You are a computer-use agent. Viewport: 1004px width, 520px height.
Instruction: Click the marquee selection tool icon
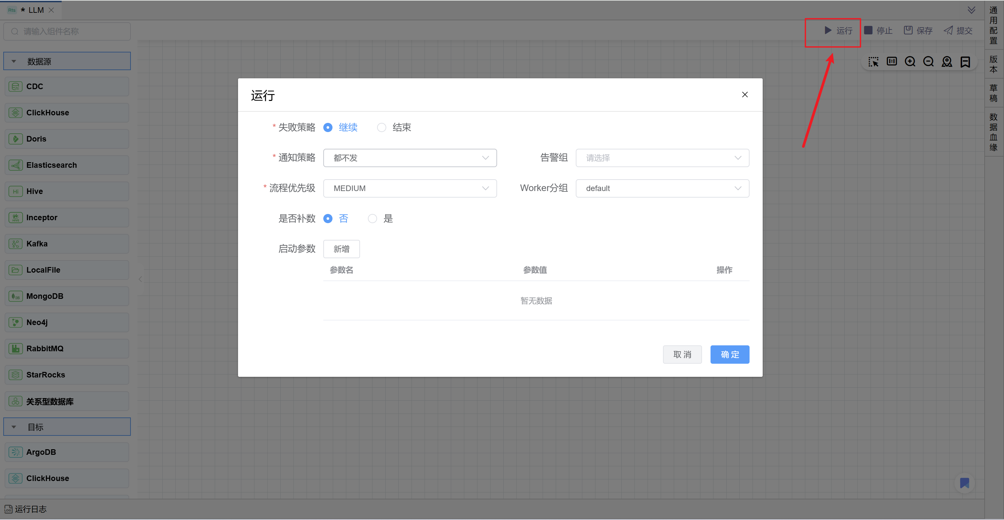coord(873,62)
